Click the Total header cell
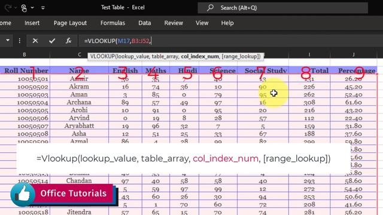Screen dimensions: 383x215 309,70
